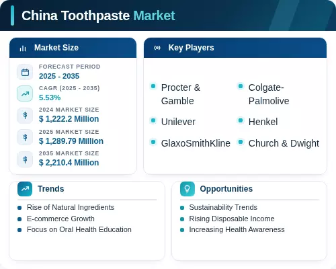Click the value $ 1,222.2 Million
The height and width of the screenshot is (269, 336).
tap(69, 119)
